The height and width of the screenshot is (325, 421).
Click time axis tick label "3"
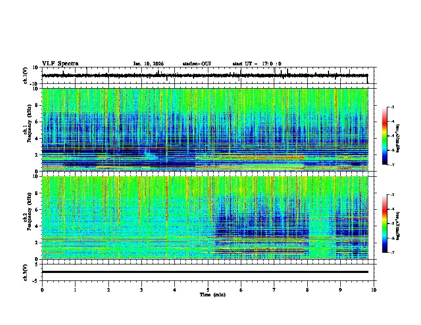click(141, 290)
